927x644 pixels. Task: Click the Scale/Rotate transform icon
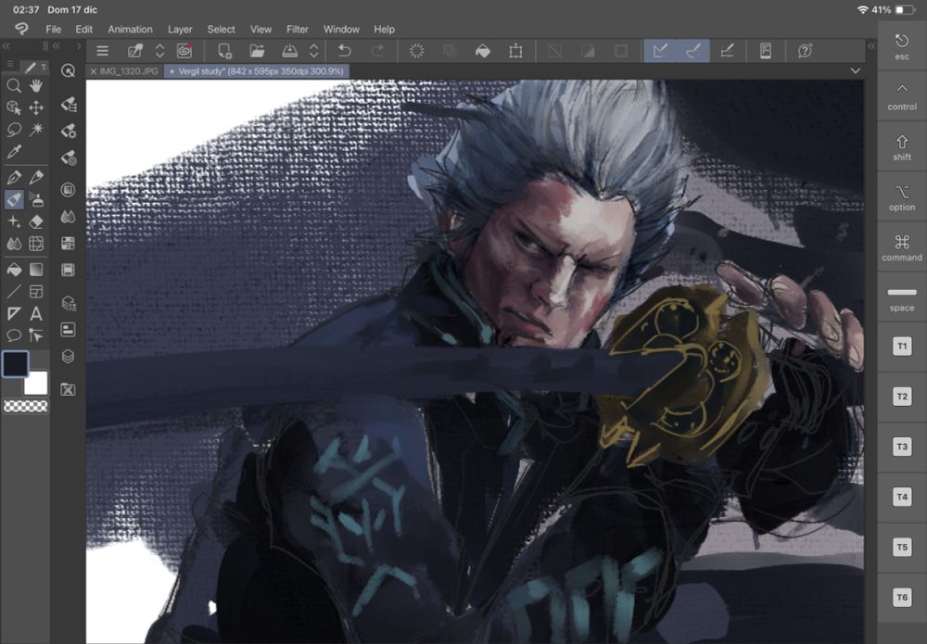coord(515,51)
